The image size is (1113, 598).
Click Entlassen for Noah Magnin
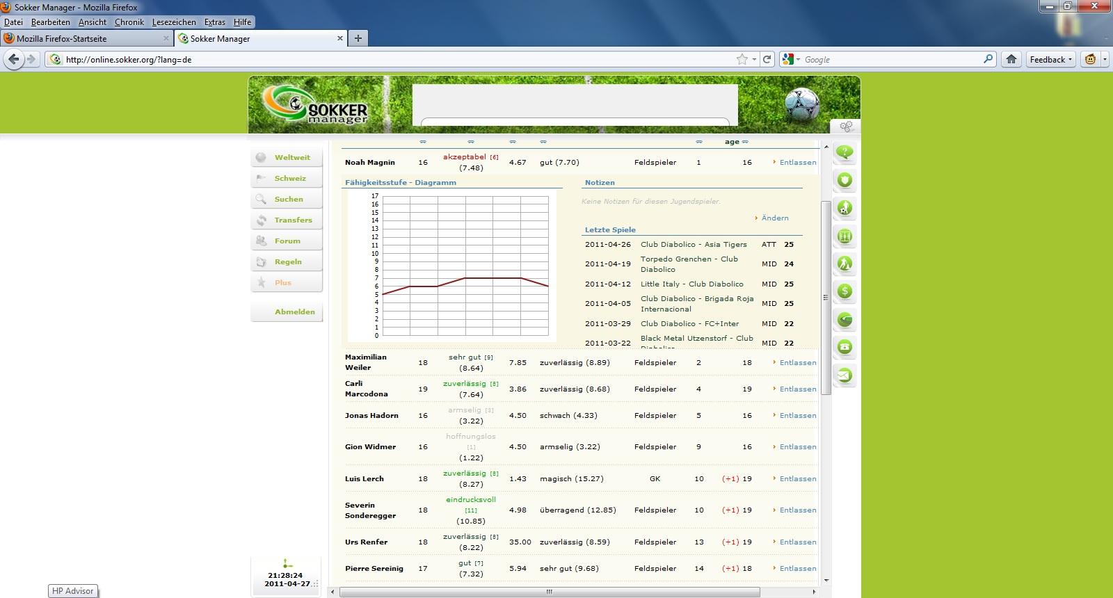[x=797, y=163]
